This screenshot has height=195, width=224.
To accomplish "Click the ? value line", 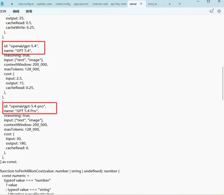I will [x=12, y=185].
